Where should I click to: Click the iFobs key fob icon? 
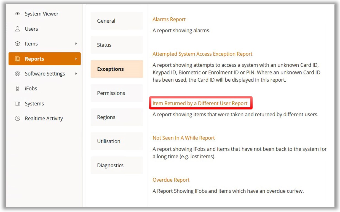click(x=17, y=88)
